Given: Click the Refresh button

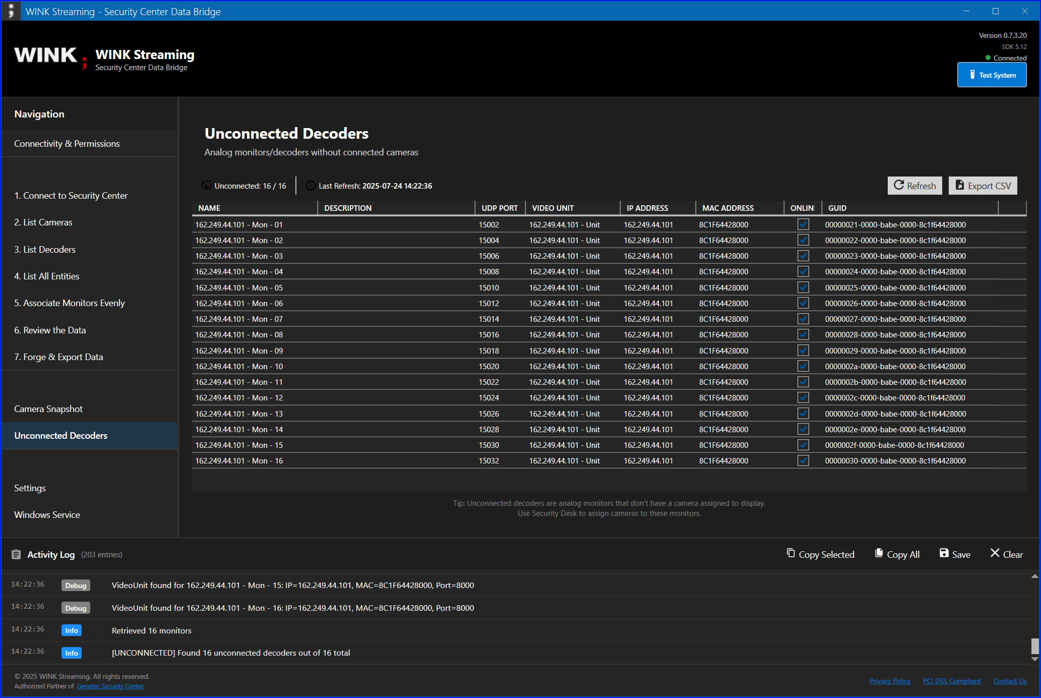Looking at the screenshot, I should pyautogui.click(x=914, y=186).
